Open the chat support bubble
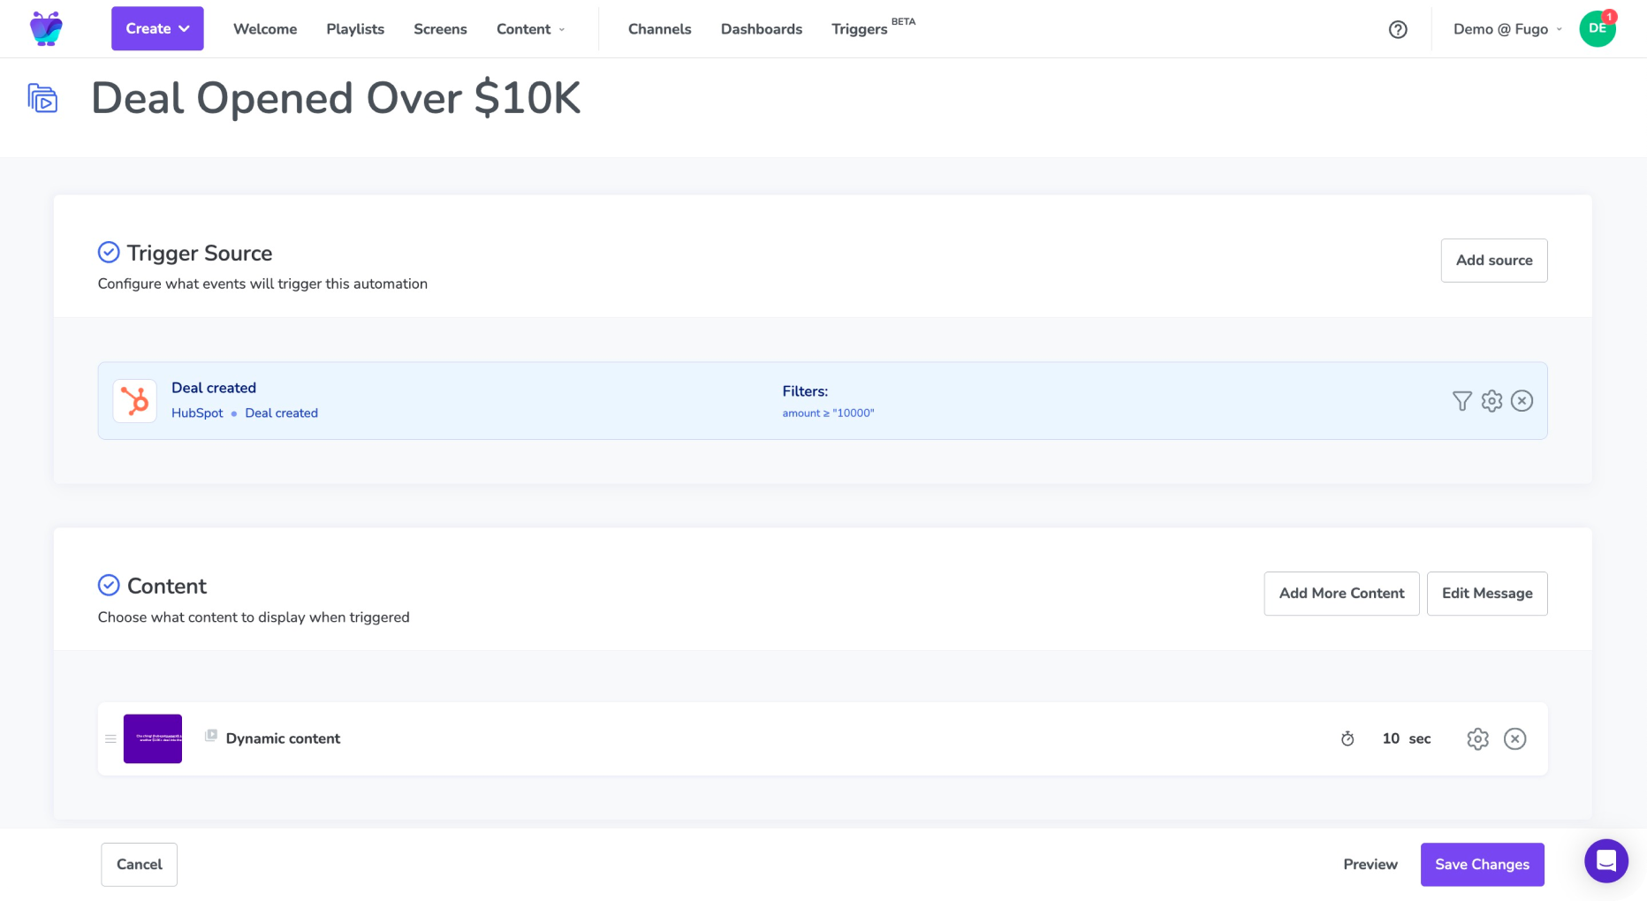 tap(1605, 860)
